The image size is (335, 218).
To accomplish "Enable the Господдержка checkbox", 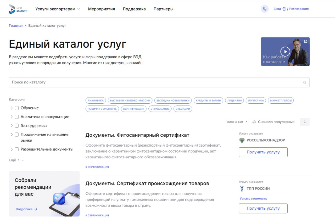I will click(17, 126).
